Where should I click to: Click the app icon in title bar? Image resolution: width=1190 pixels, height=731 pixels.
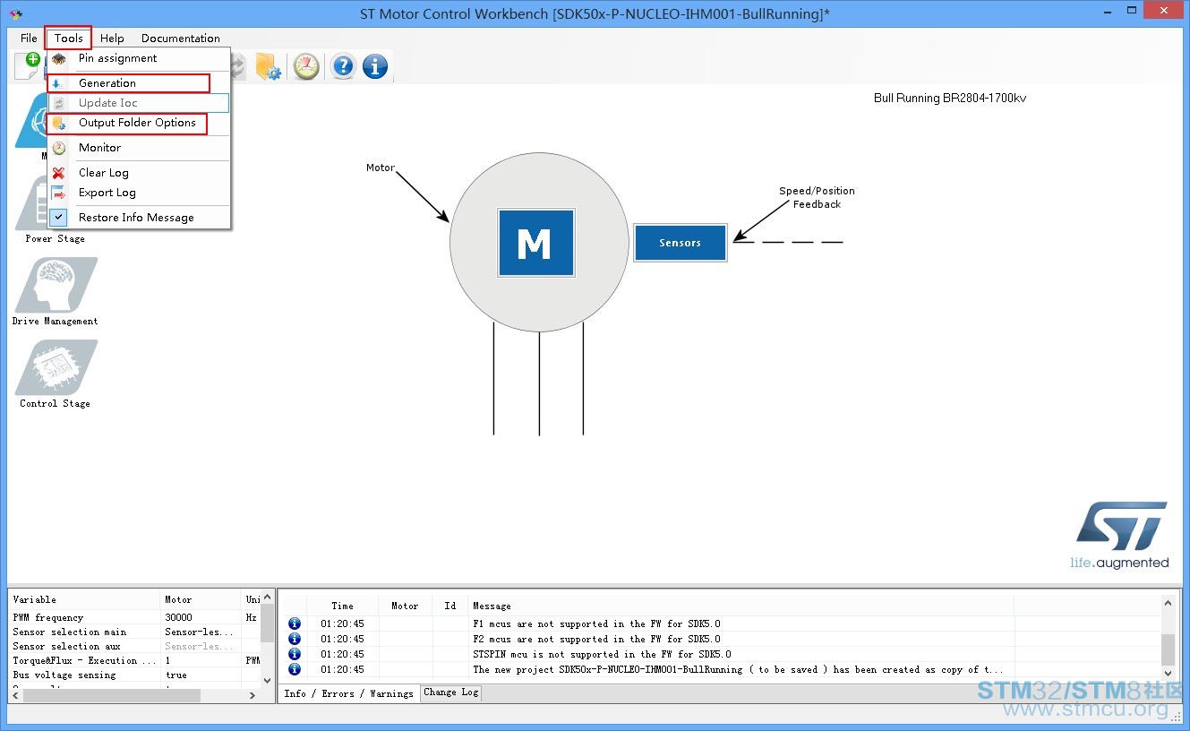(16, 14)
